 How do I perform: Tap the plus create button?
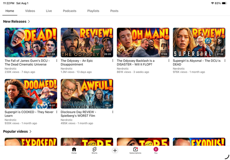pyautogui.click(x=115, y=150)
